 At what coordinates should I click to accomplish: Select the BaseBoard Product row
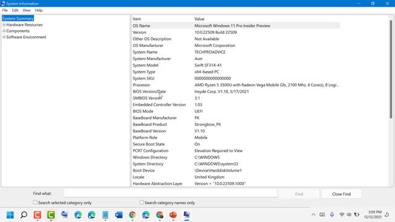pos(236,125)
